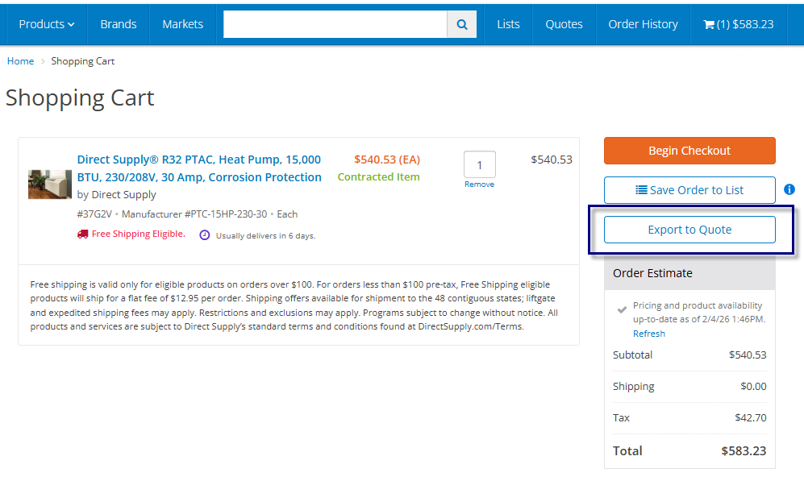This screenshot has width=804, height=477.
Task: Click the Home breadcrumb link
Action: point(20,61)
